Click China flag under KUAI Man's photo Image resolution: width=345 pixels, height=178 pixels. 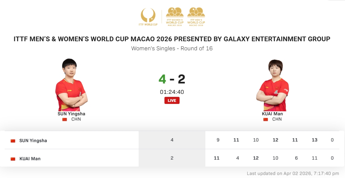(x=266, y=119)
